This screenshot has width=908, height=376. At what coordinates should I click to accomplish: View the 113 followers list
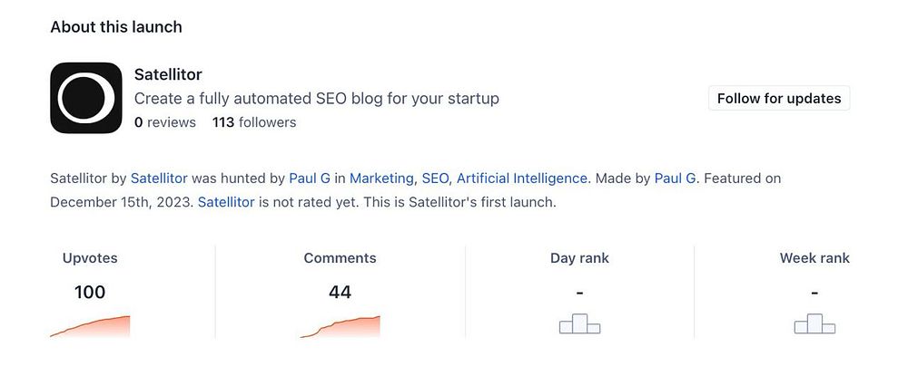click(x=254, y=122)
